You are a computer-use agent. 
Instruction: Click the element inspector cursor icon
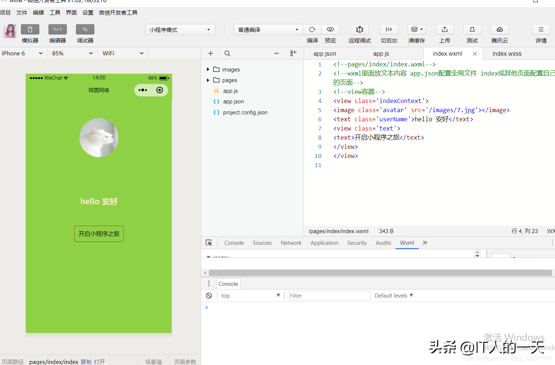209,243
